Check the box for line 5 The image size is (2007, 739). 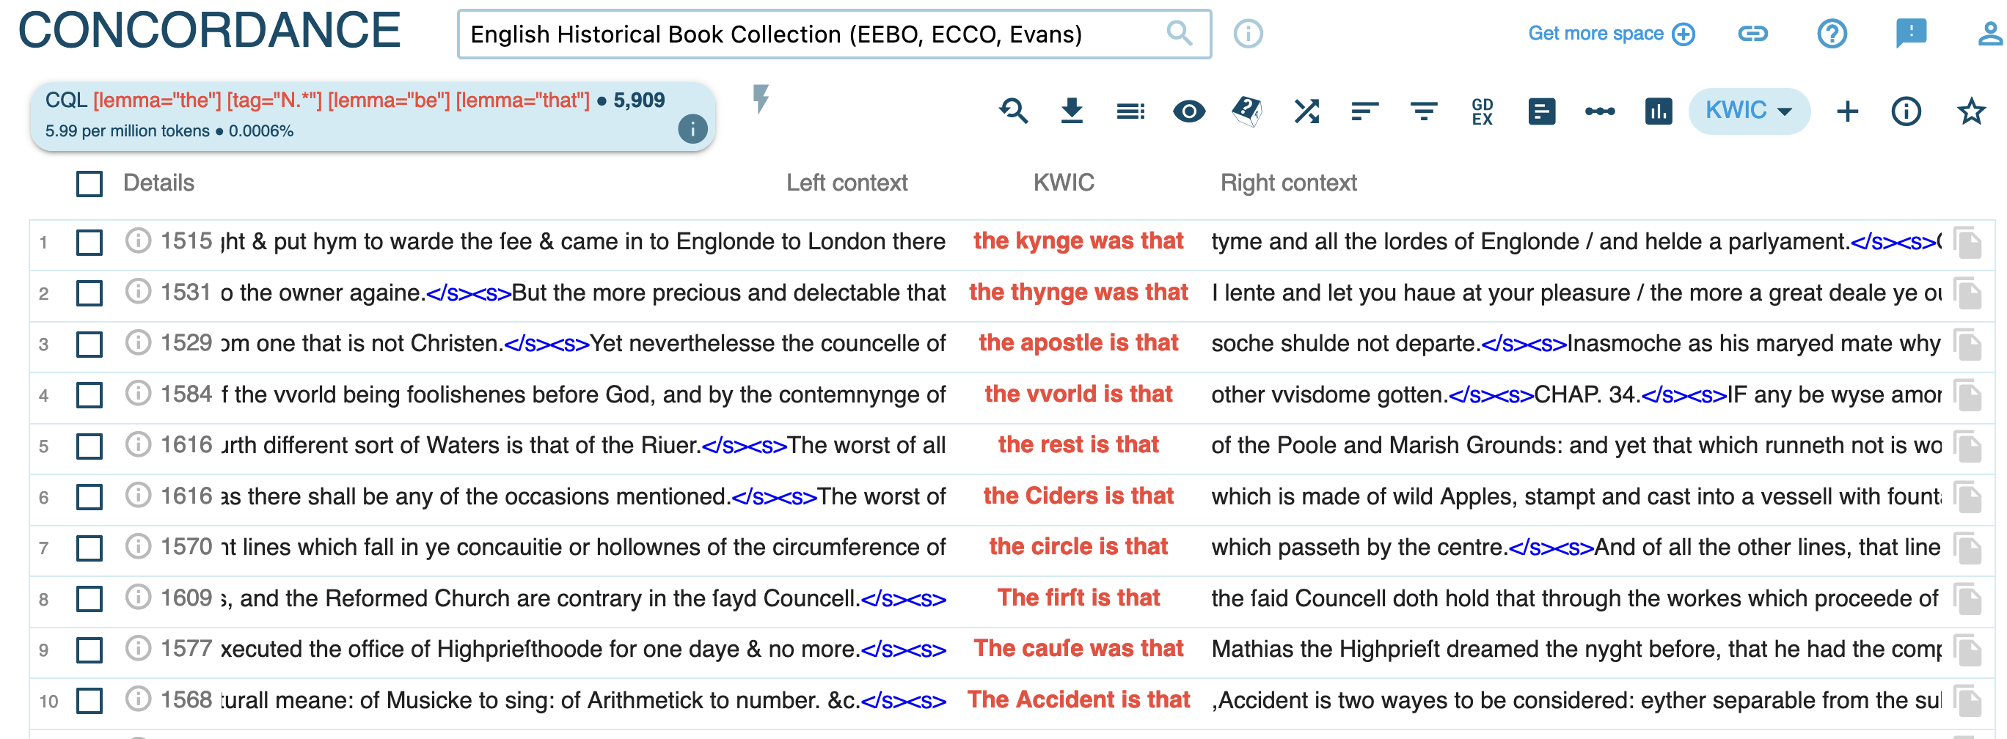[89, 446]
